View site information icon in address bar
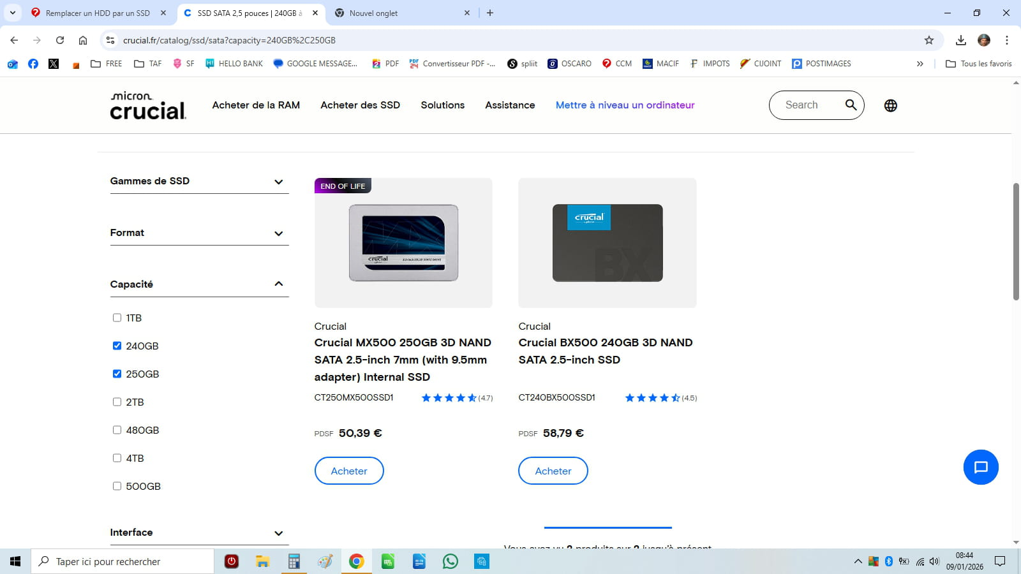1021x574 pixels. pyautogui.click(x=110, y=40)
